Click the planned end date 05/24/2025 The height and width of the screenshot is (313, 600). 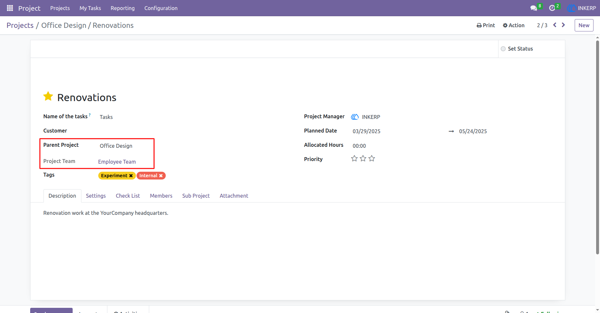[x=473, y=131]
